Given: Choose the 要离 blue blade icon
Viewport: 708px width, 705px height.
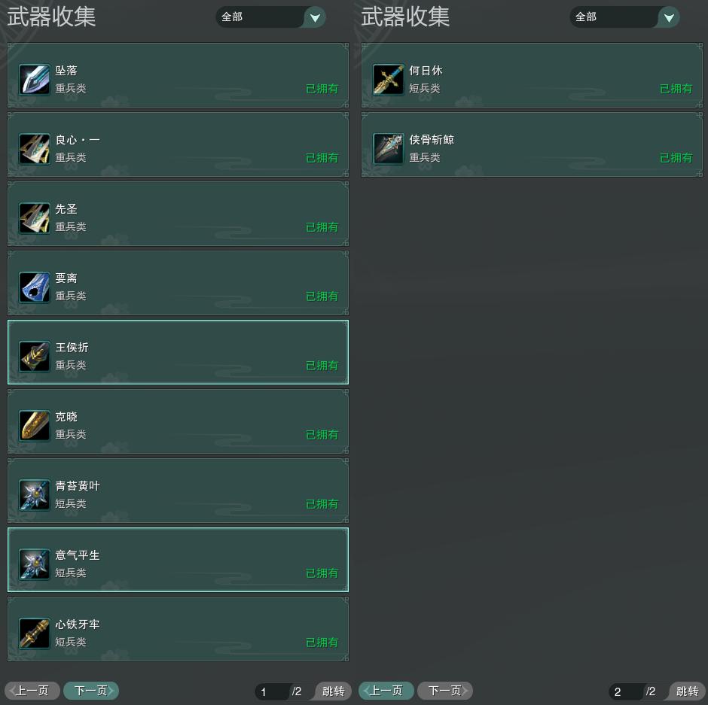Looking at the screenshot, I should point(35,287).
